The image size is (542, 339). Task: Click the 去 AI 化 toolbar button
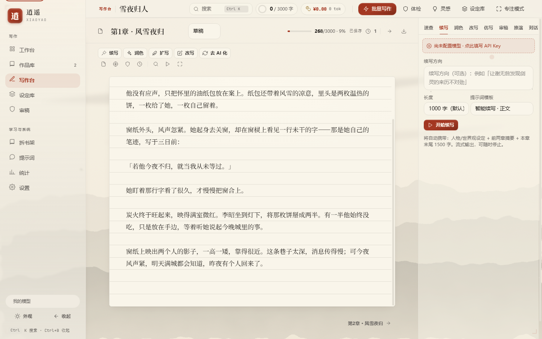coord(215,53)
